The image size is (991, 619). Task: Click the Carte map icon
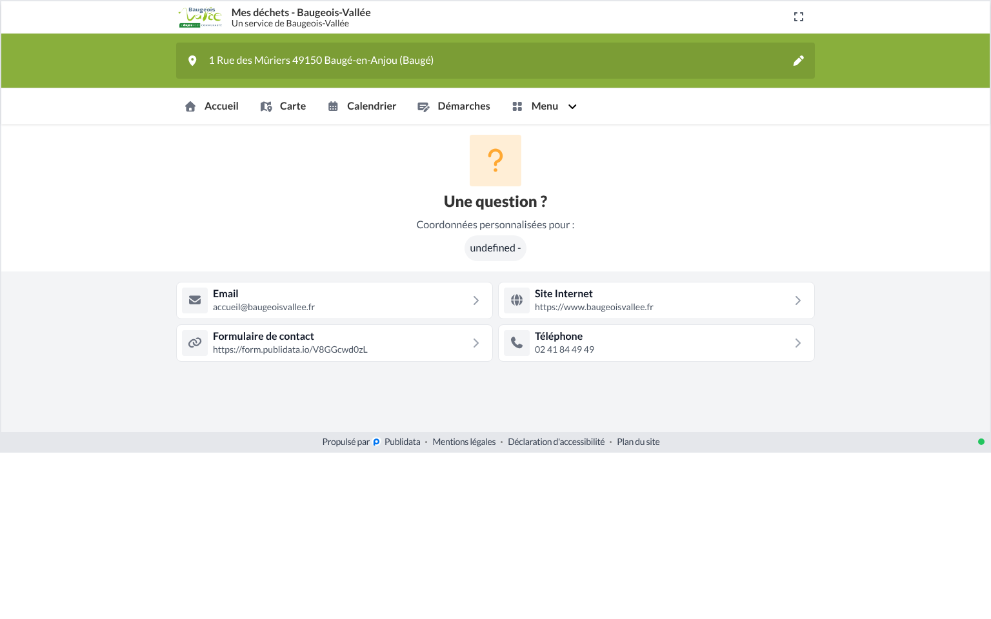(x=266, y=106)
